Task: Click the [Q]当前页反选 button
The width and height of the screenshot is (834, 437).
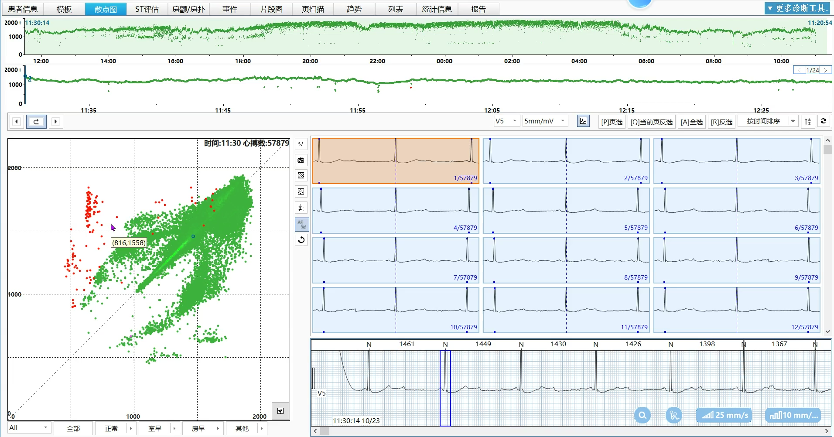Action: (652, 122)
